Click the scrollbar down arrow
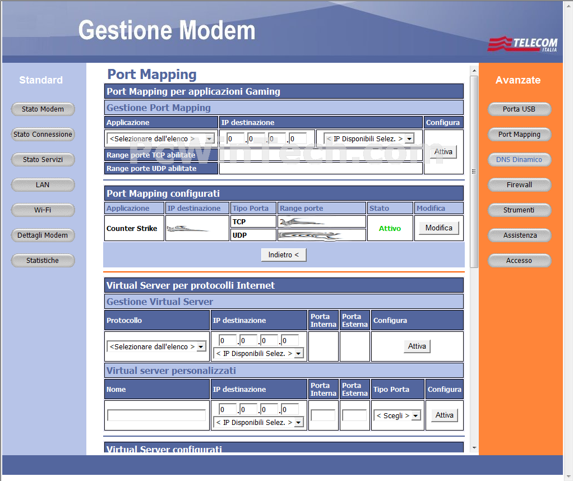 474,448
